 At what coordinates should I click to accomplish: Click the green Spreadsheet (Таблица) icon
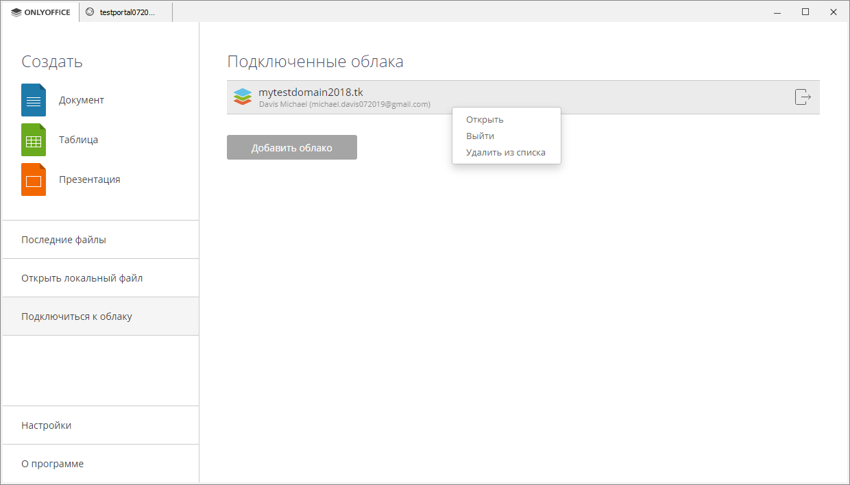point(34,140)
